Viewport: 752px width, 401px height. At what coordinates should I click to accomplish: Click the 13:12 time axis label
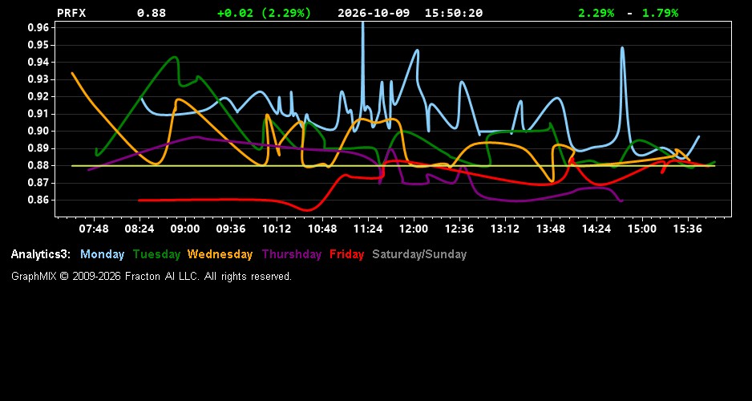[505, 229]
